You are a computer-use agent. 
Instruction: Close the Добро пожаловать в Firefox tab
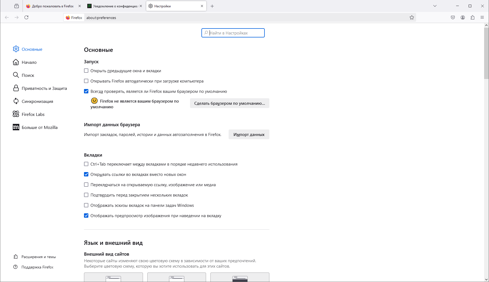point(80,6)
